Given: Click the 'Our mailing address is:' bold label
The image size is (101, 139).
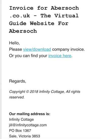Looking at the screenshot, I should tap(30, 114).
